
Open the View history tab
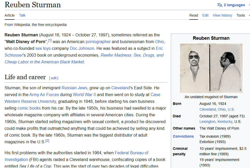pyautogui.click(x=222, y=15)
